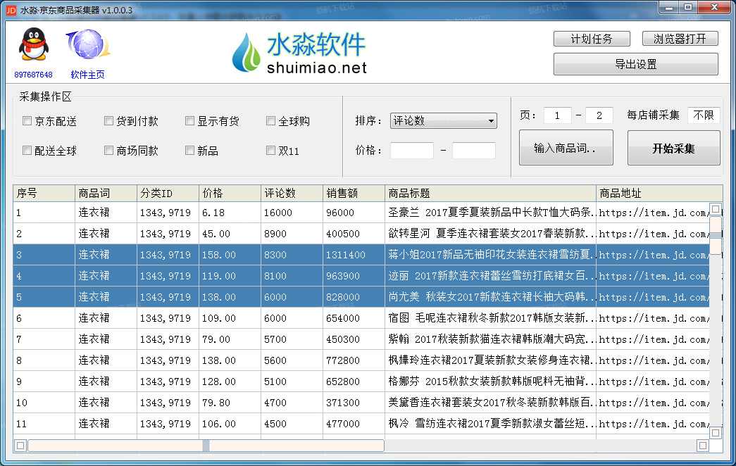
Task: Select the row titled 欲转星河 连衣裙套装
Action: [361, 234]
